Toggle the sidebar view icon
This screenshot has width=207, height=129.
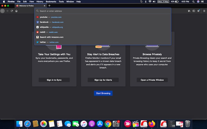(194, 11)
